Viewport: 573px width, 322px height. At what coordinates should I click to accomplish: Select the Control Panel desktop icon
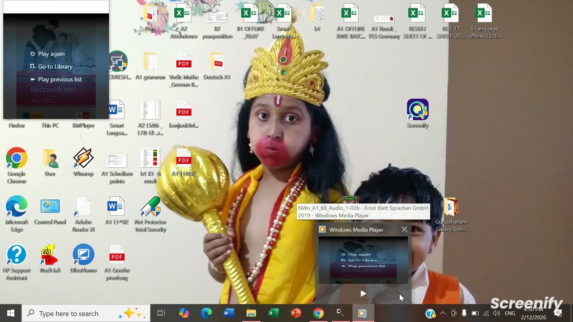[50, 211]
